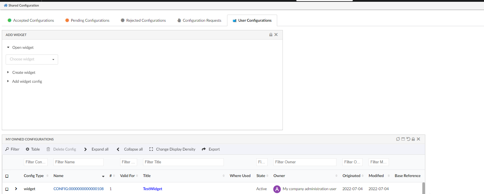
Task: Click the Export arrow icon
Action: [204, 149]
